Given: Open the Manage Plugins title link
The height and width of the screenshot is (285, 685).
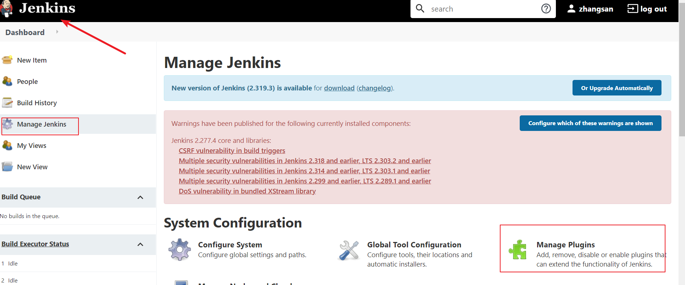Looking at the screenshot, I should pos(566,245).
